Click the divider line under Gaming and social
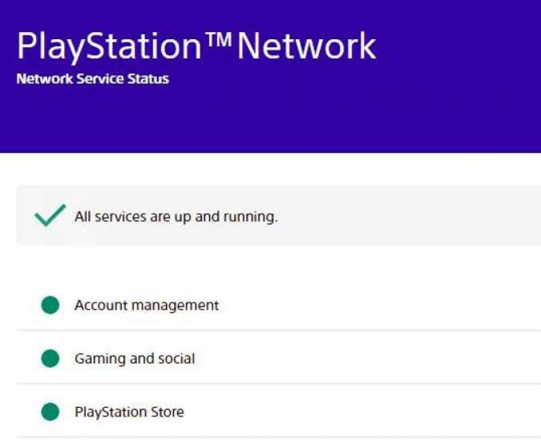This screenshot has height=446, width=541. coord(273,384)
